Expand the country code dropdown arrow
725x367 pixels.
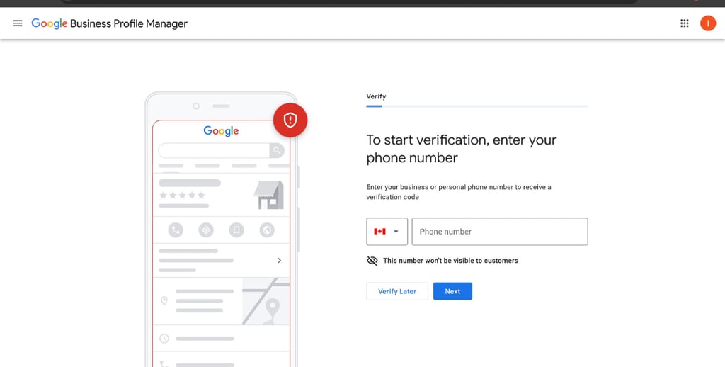point(396,232)
